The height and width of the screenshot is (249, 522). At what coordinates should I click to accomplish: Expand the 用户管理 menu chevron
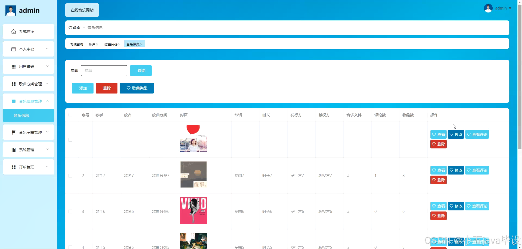tap(47, 66)
